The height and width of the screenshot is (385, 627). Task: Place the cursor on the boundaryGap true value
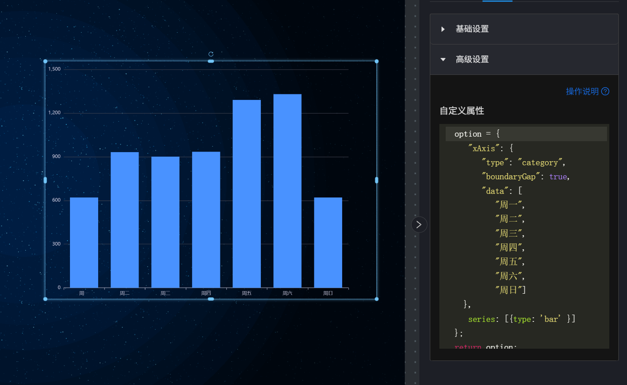(x=558, y=177)
